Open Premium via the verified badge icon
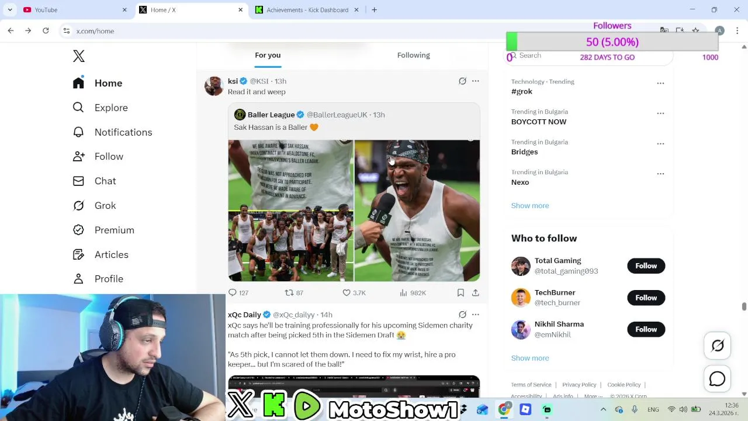The image size is (748, 421). click(78, 230)
